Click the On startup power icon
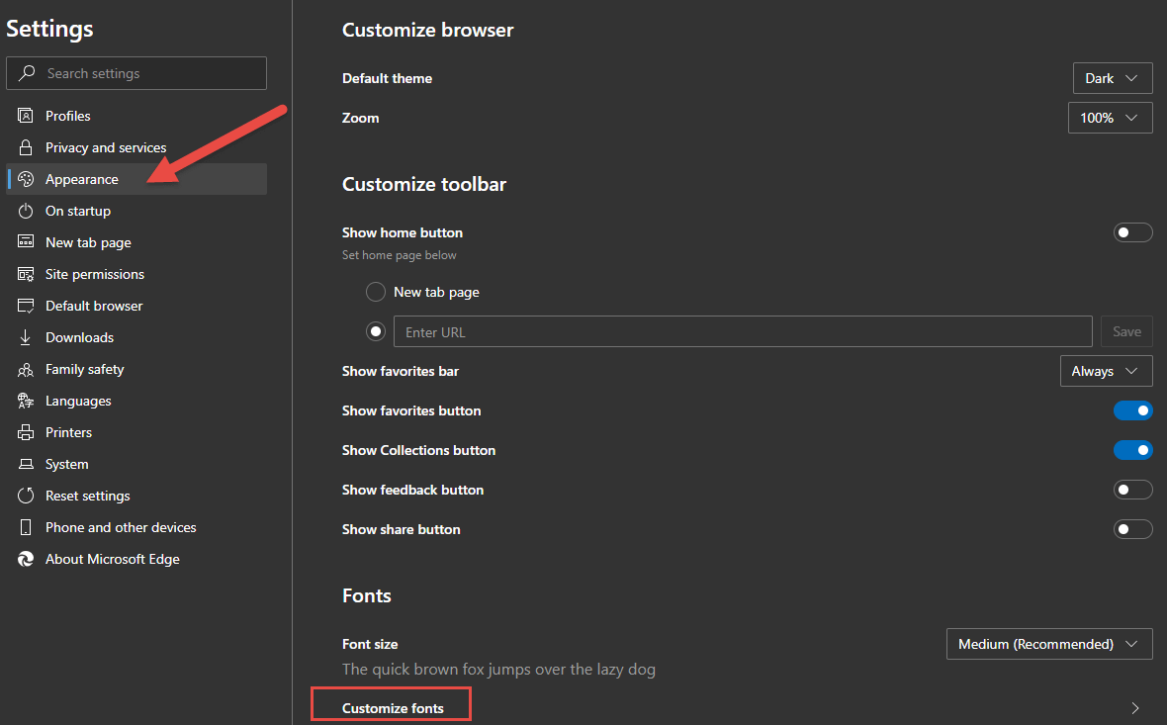This screenshot has height=725, width=1167. click(x=25, y=211)
